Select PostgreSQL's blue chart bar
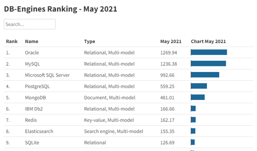Viewport: 257px width, 151px height. (199, 86)
